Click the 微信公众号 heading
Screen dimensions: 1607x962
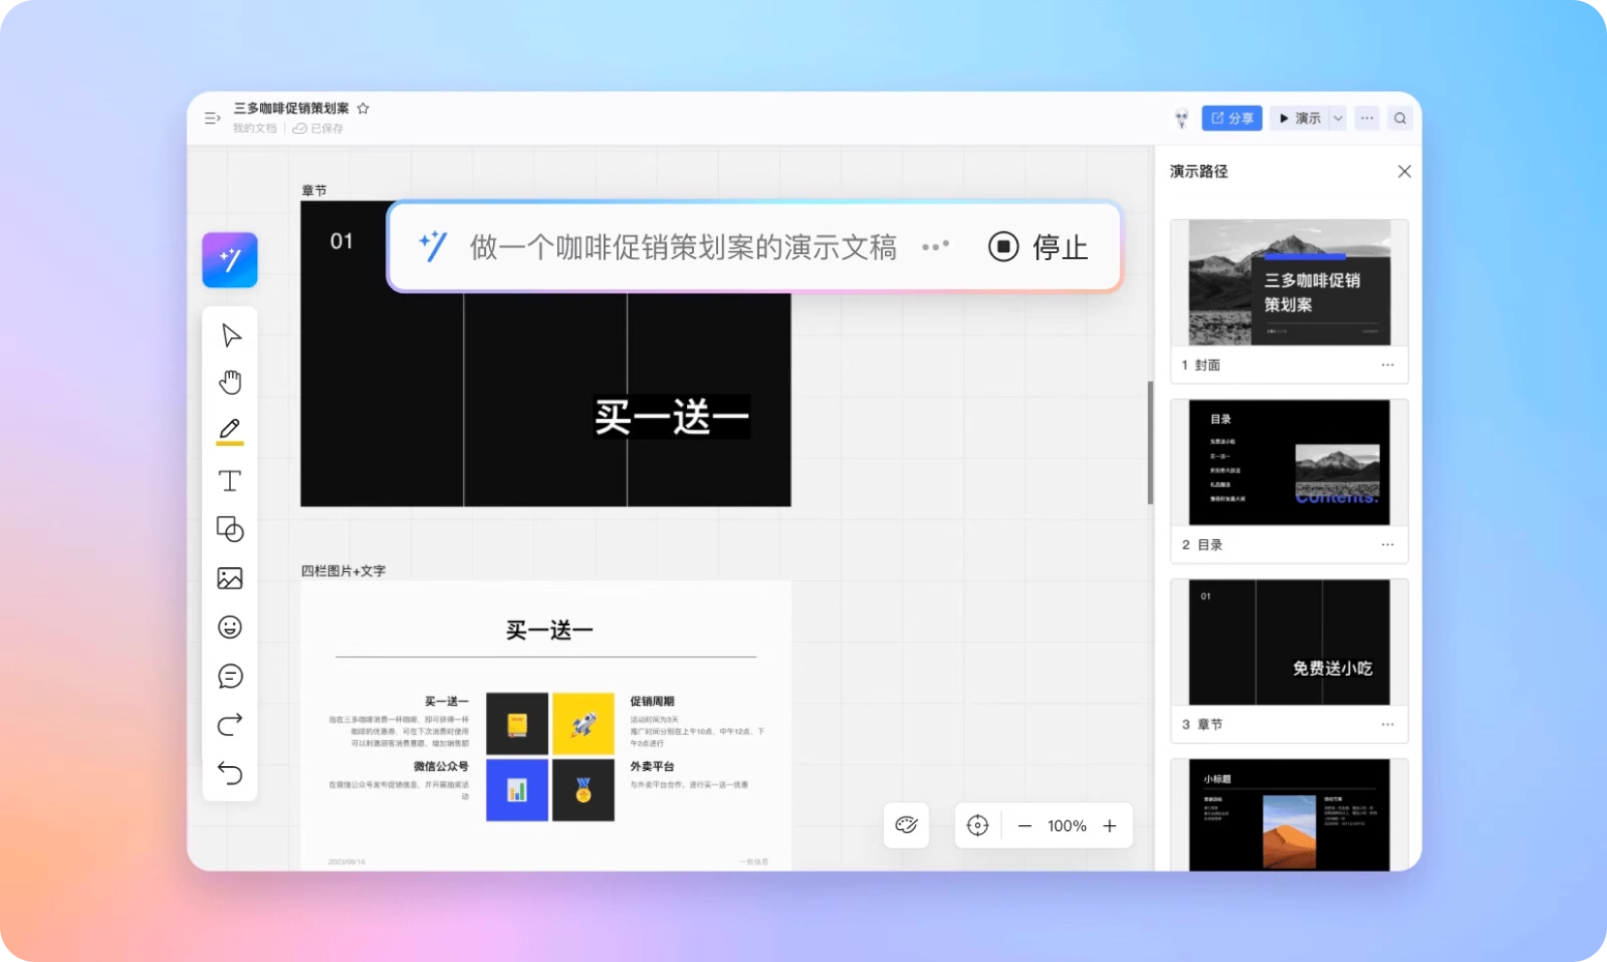[441, 766]
